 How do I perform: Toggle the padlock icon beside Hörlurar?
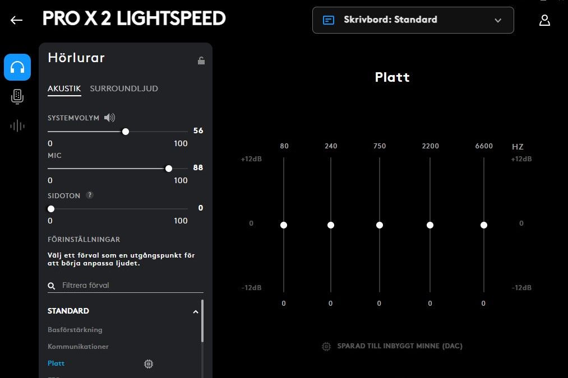pyautogui.click(x=201, y=60)
